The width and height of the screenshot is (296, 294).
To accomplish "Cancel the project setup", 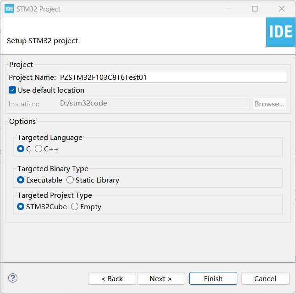I will pos(265,278).
